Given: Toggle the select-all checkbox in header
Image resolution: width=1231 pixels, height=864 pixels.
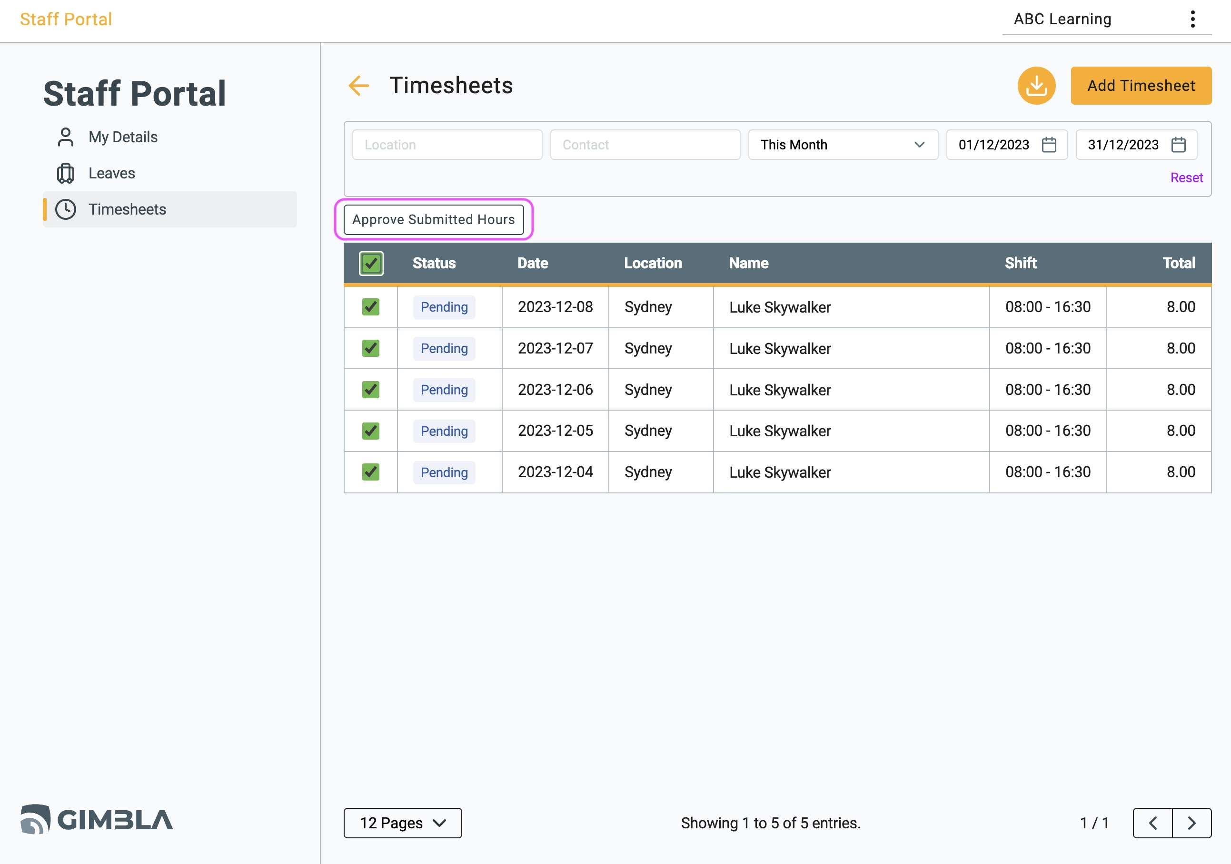Looking at the screenshot, I should tap(371, 263).
